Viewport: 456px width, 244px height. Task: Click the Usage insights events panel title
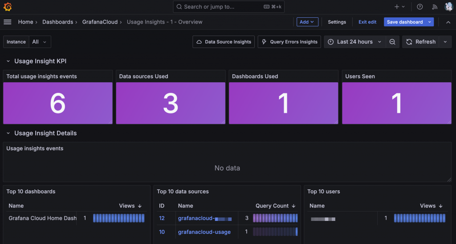[35, 148]
